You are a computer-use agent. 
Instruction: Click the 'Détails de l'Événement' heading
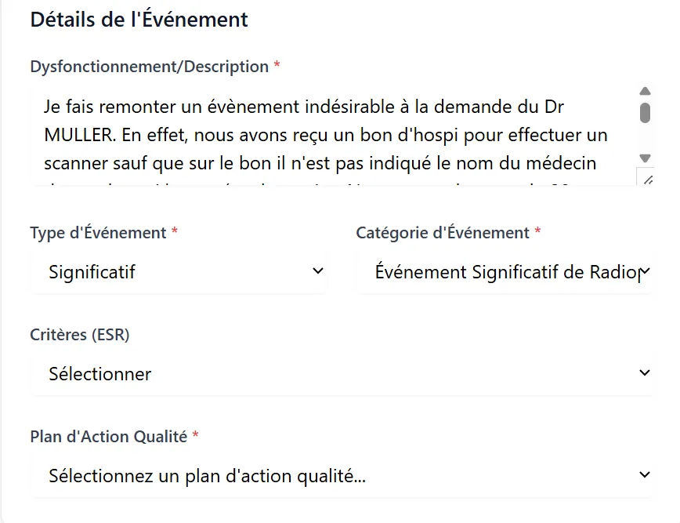pos(139,20)
